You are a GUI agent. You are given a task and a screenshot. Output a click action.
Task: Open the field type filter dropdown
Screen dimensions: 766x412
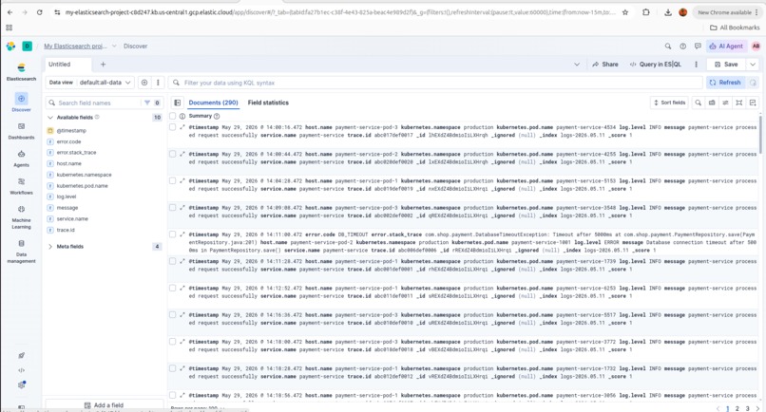pos(152,103)
